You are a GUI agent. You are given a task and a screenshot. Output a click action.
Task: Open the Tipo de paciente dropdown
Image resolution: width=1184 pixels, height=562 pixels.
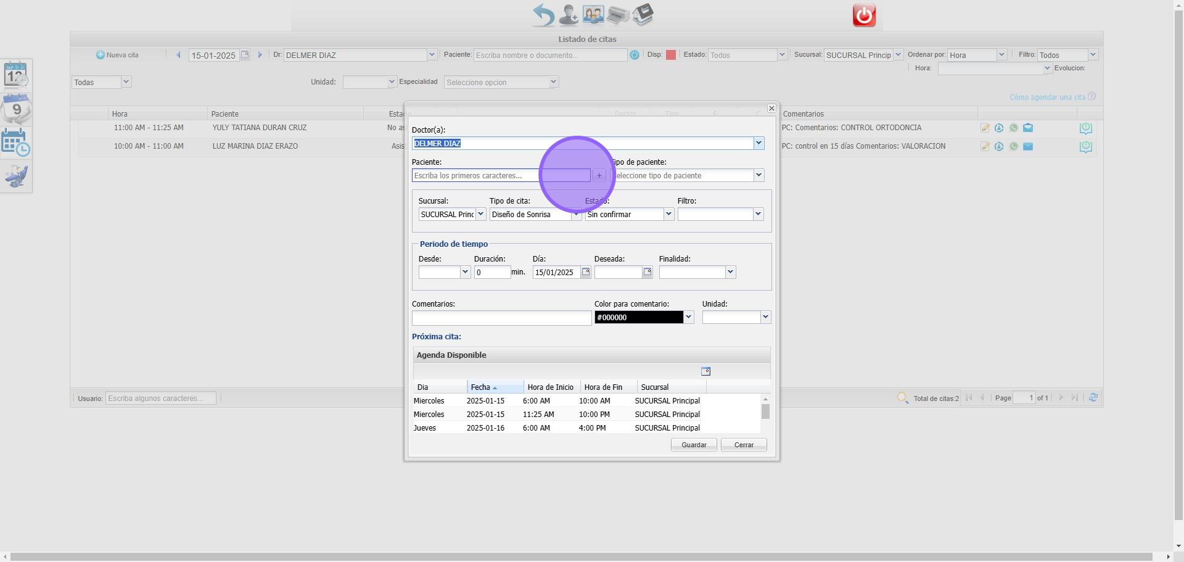[758, 176]
